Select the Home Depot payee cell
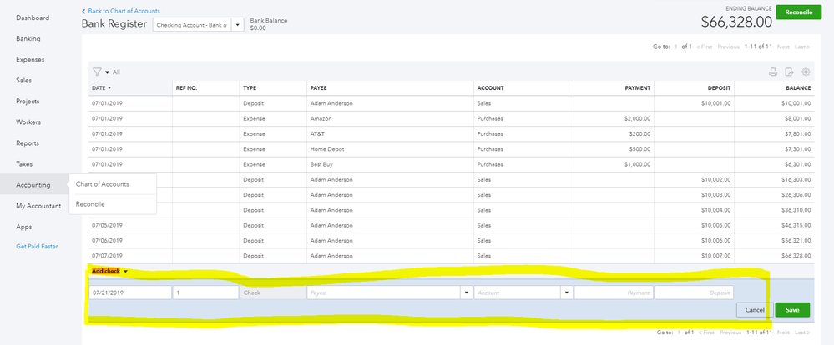 pos(391,149)
